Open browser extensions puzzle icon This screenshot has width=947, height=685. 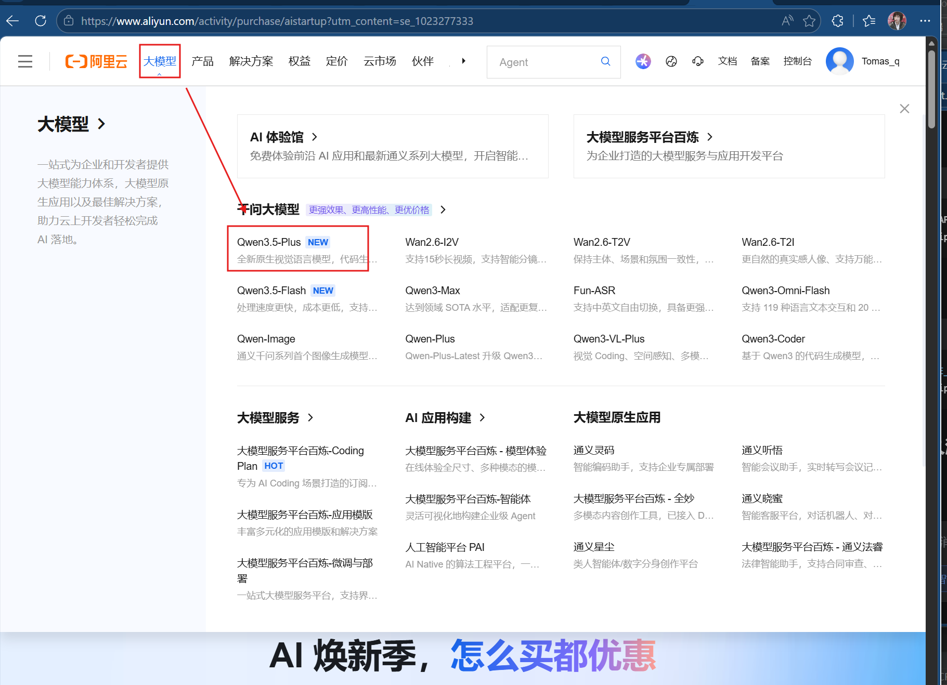838,21
